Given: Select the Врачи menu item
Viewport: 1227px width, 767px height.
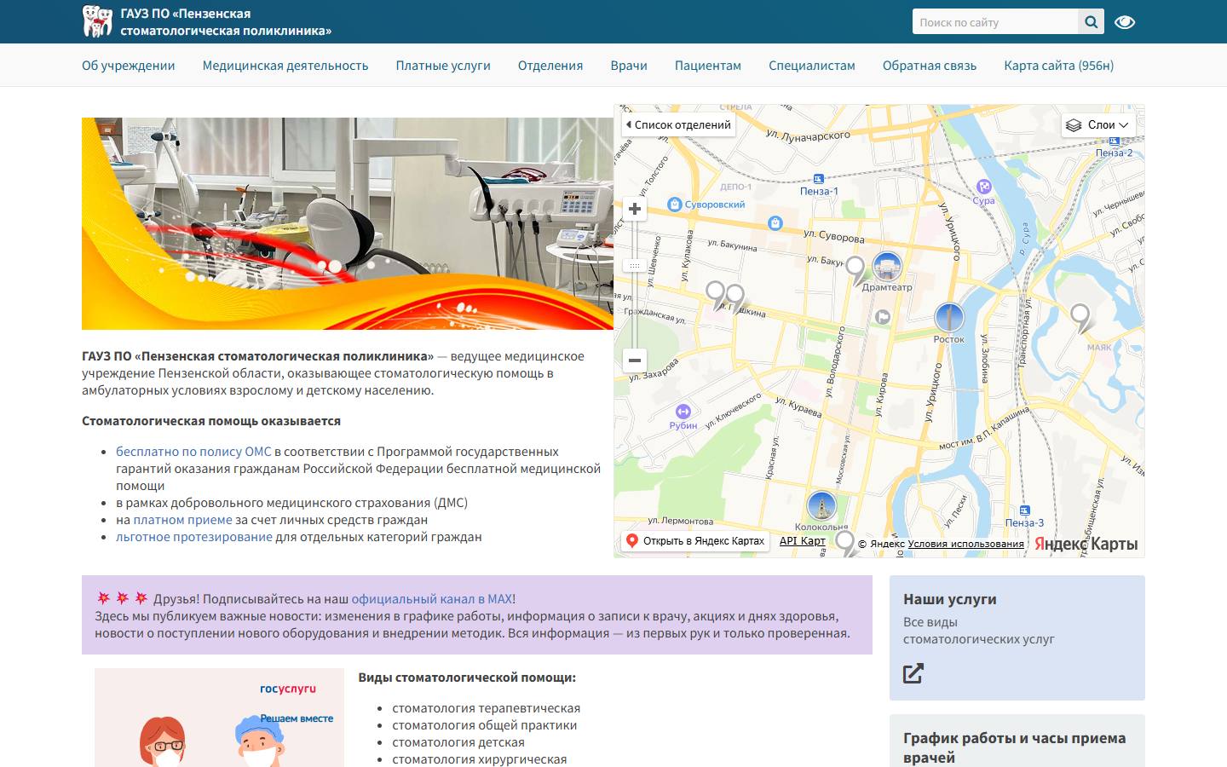Looking at the screenshot, I should (x=629, y=66).
